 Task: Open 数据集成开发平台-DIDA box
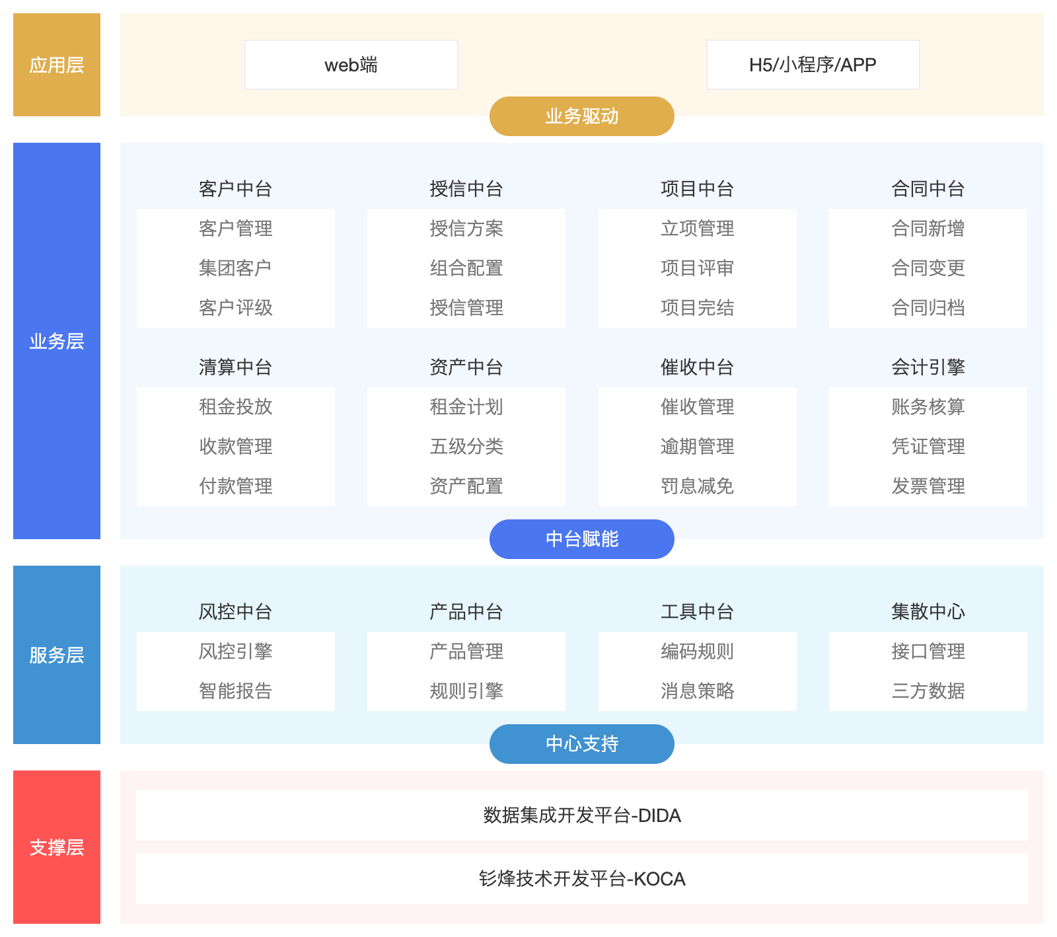pos(581,816)
